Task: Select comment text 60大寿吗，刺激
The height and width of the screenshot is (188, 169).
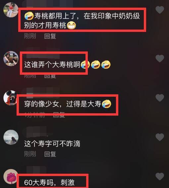Action: [x=49, y=183]
